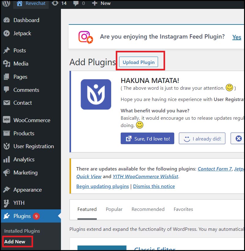Click the Upload Plugin button
This screenshot has height=251, width=245.
point(138,62)
